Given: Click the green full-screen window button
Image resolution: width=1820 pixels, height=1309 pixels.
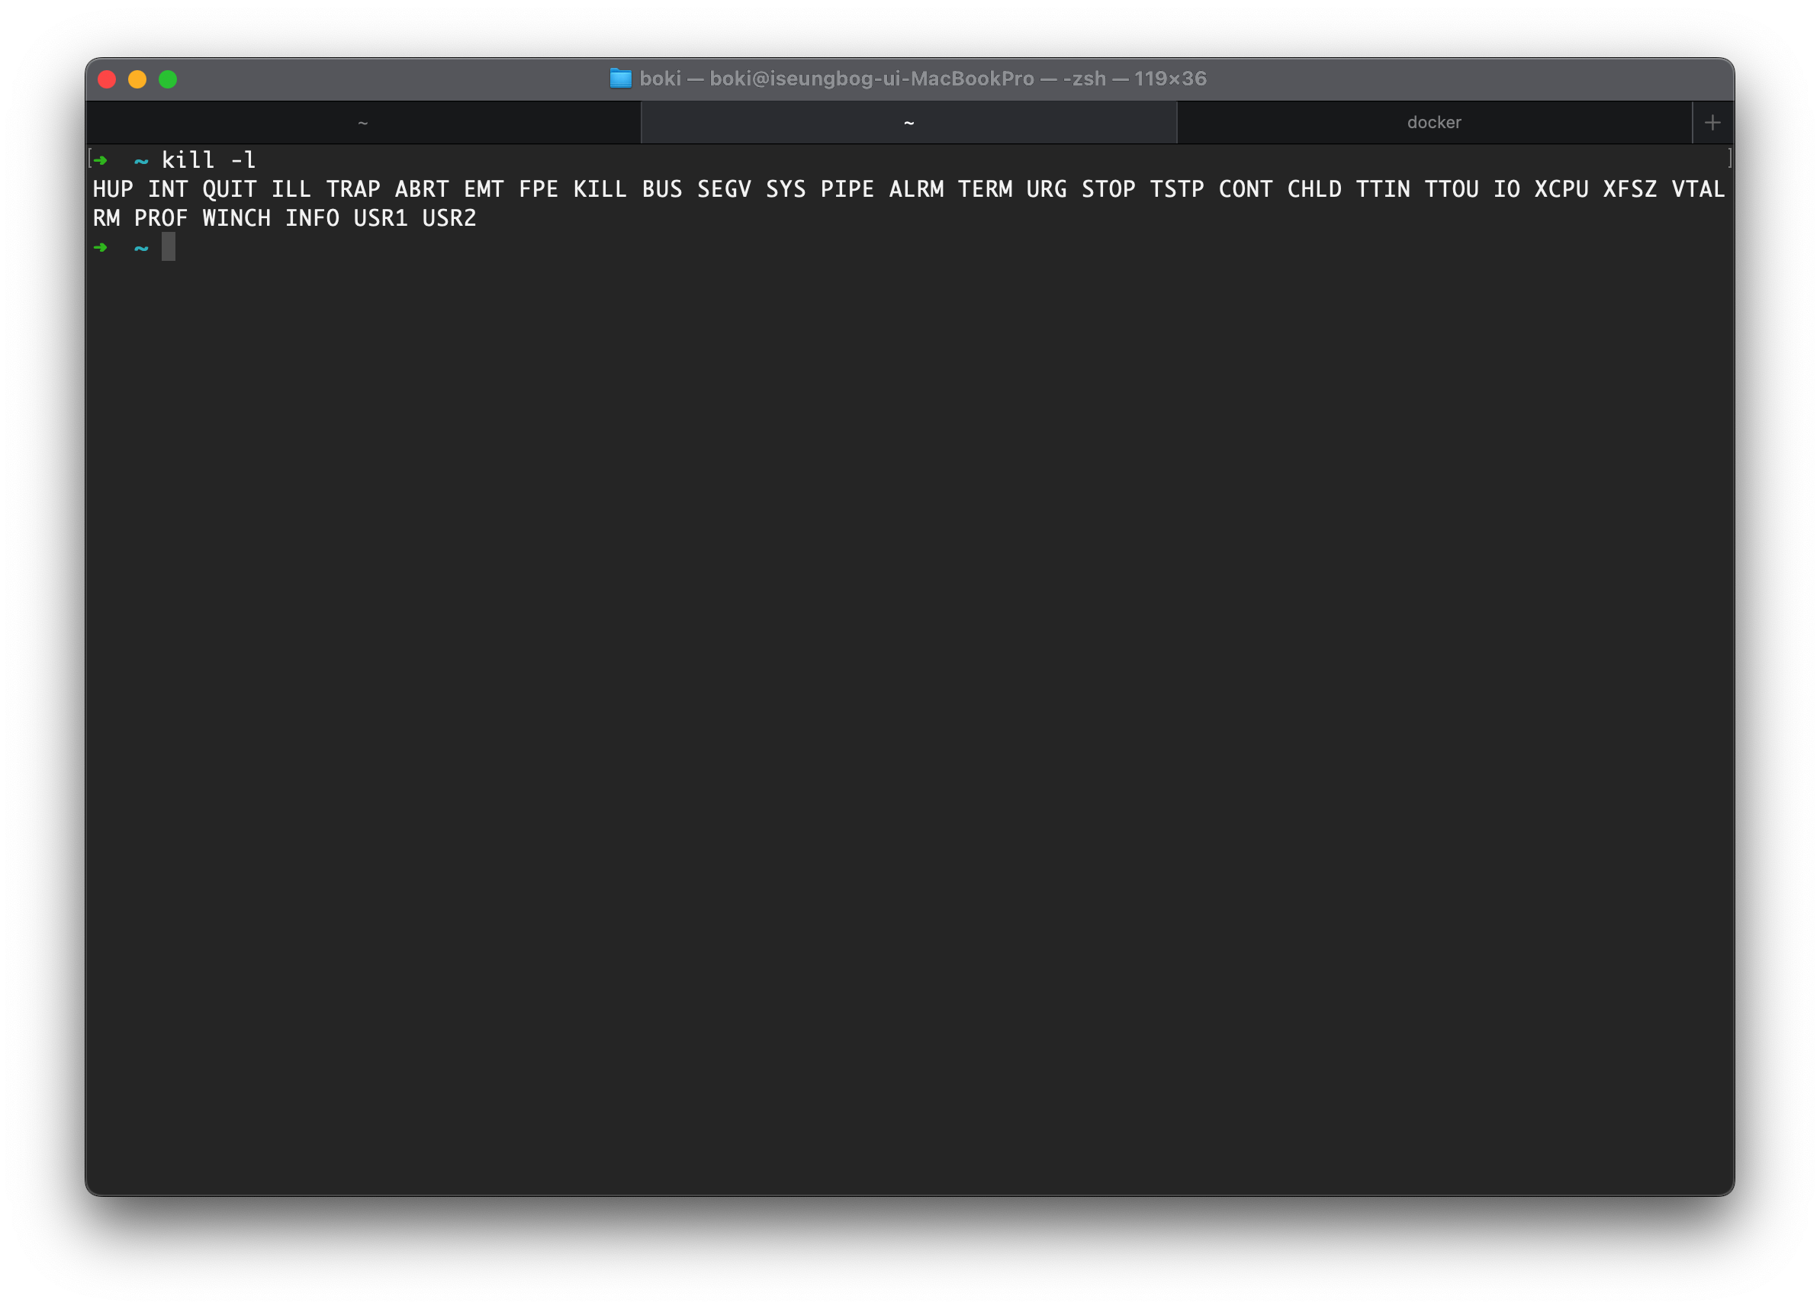Looking at the screenshot, I should coord(168,79).
